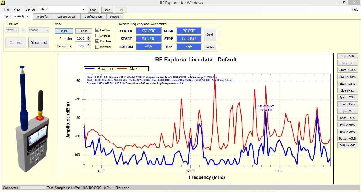
Task: Click the Span -25% button
Action: tap(348, 118)
